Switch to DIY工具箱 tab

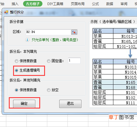[x=55, y=4]
